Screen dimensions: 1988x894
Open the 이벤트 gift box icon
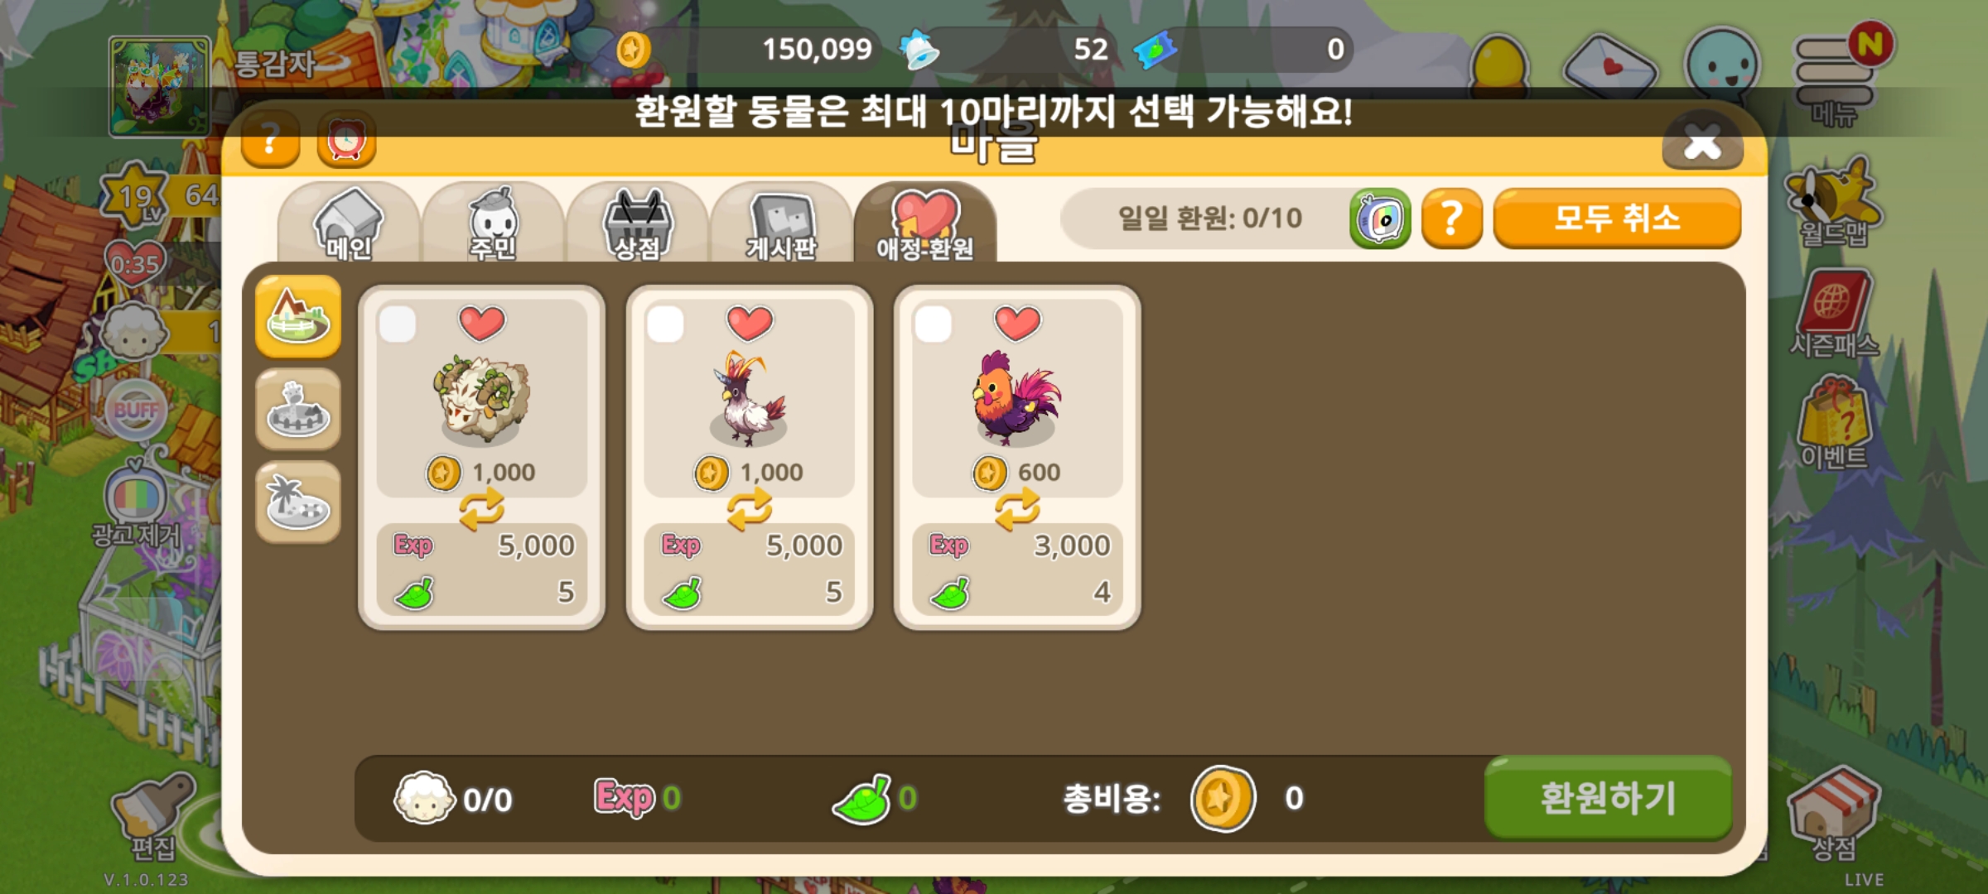1834,424
